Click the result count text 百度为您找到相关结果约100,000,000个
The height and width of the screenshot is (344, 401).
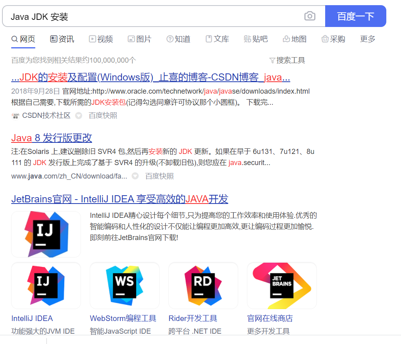point(74,60)
